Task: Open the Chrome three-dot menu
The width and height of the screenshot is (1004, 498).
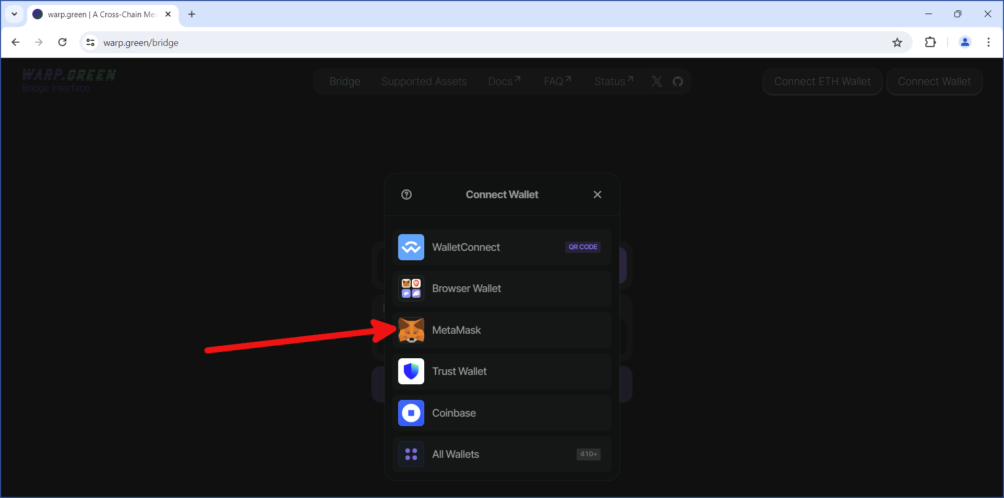Action: click(x=988, y=43)
